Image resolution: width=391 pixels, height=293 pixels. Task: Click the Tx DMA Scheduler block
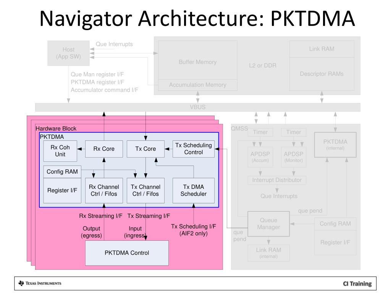(194, 190)
